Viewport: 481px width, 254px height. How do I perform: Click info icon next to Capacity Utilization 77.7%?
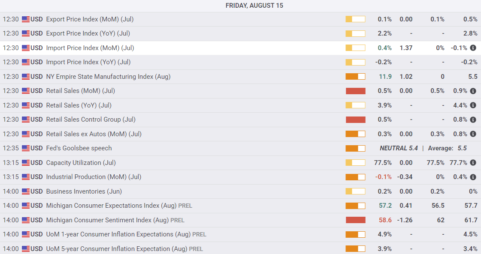coord(473,163)
